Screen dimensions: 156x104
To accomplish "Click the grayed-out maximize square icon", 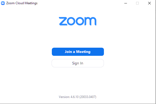I will coord(137,3).
